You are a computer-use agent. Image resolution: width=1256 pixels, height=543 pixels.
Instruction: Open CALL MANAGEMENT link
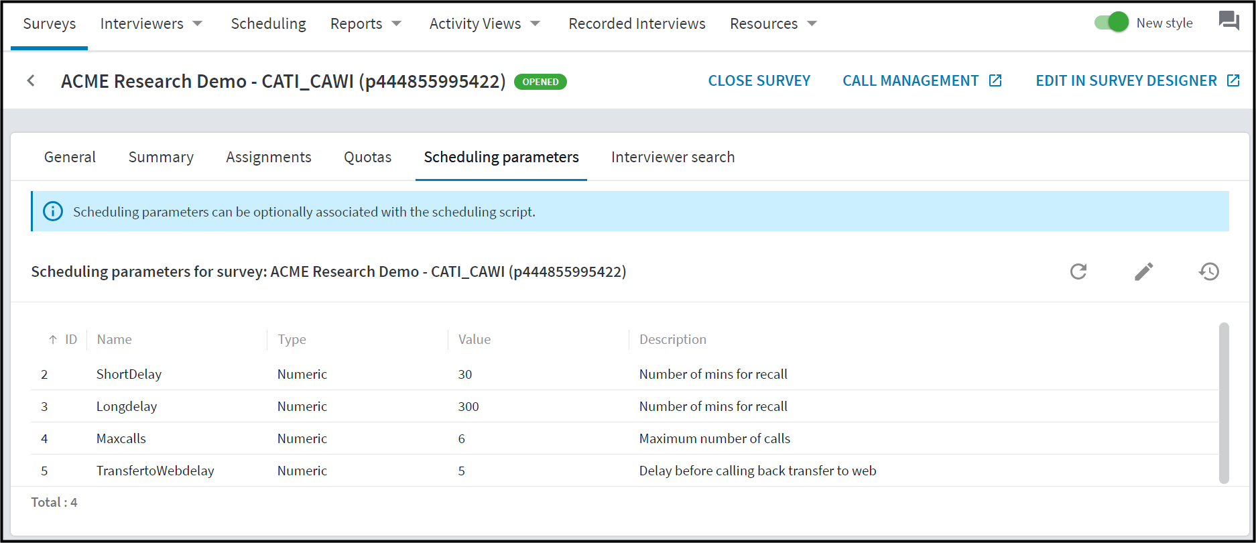point(911,81)
